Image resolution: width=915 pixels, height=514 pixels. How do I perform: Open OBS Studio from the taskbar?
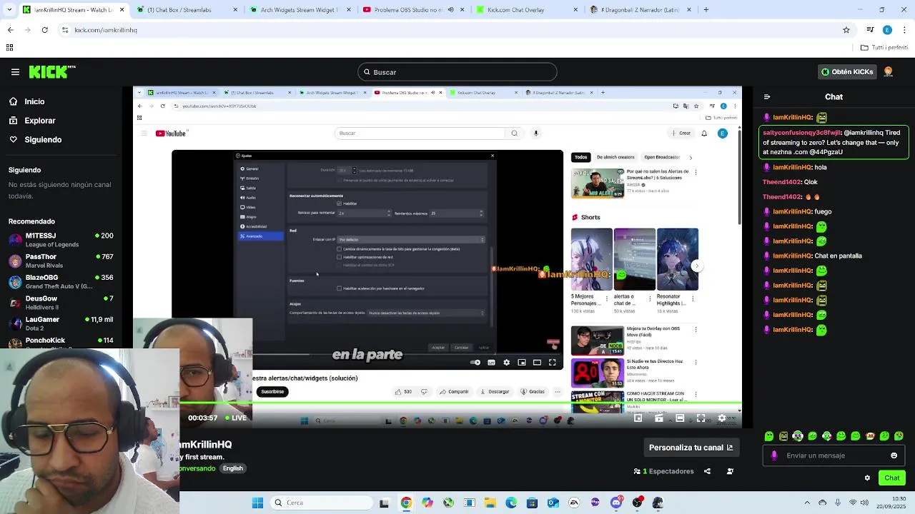coord(637,503)
